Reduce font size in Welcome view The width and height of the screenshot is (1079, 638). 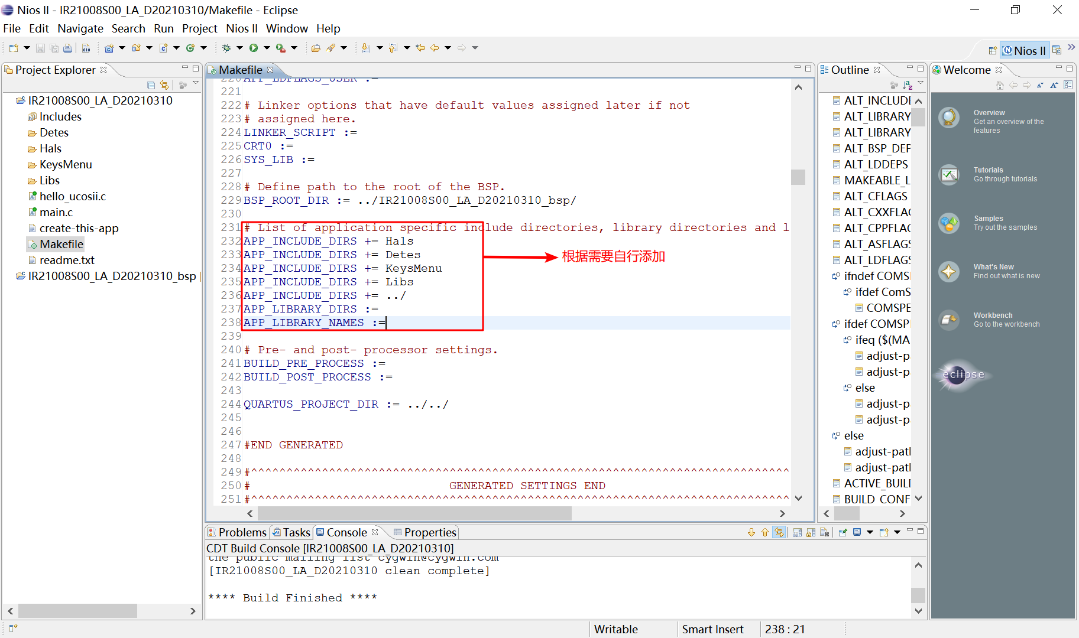[x=1040, y=85]
